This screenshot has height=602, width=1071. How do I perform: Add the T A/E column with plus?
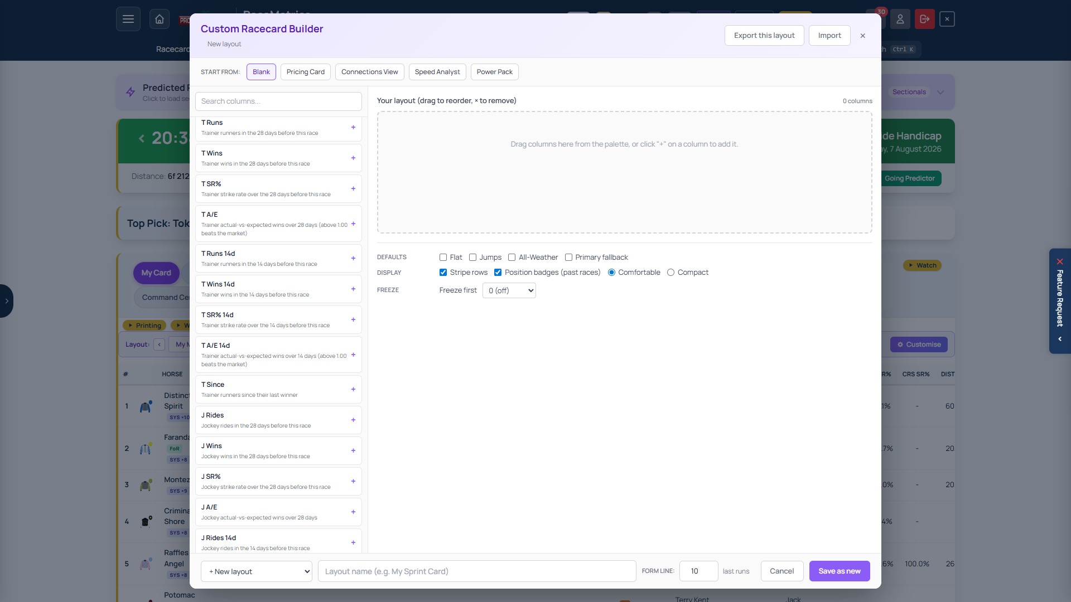coord(353,224)
